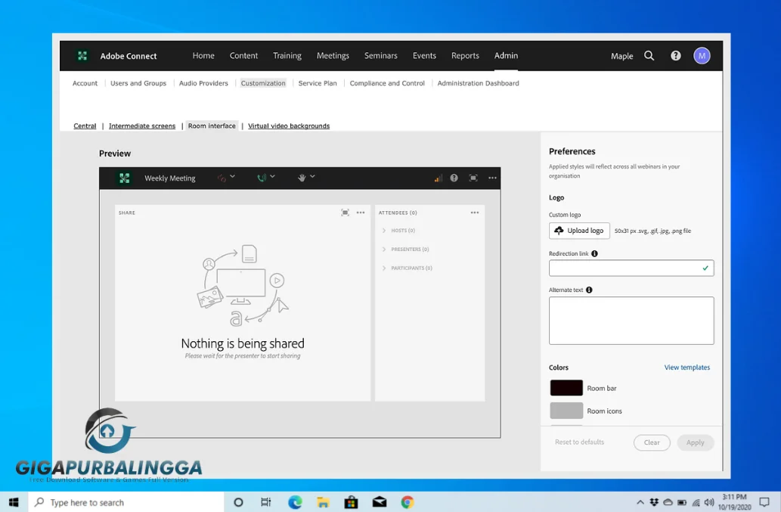Screen dimensions: 781x512
Task: Open File Explorer from taskbar
Action: point(323,502)
